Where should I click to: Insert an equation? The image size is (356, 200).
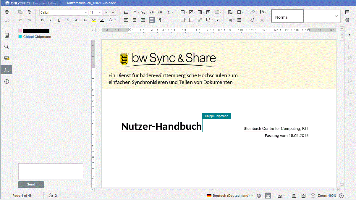coord(218,20)
